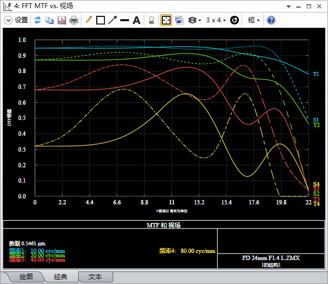Expand the 设置 settings chevron

point(8,20)
